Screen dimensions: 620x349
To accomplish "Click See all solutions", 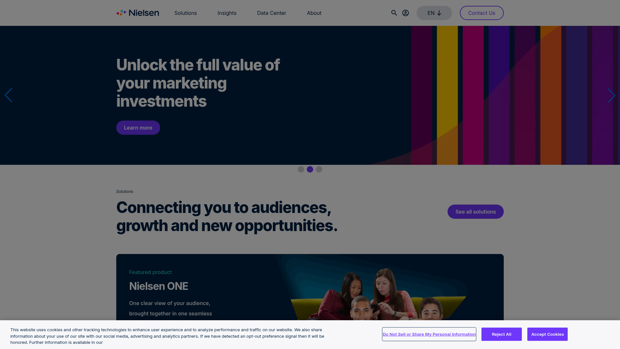I will click(x=475, y=212).
